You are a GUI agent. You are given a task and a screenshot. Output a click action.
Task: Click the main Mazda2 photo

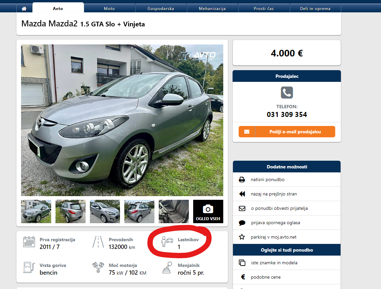pyautogui.click(x=122, y=120)
